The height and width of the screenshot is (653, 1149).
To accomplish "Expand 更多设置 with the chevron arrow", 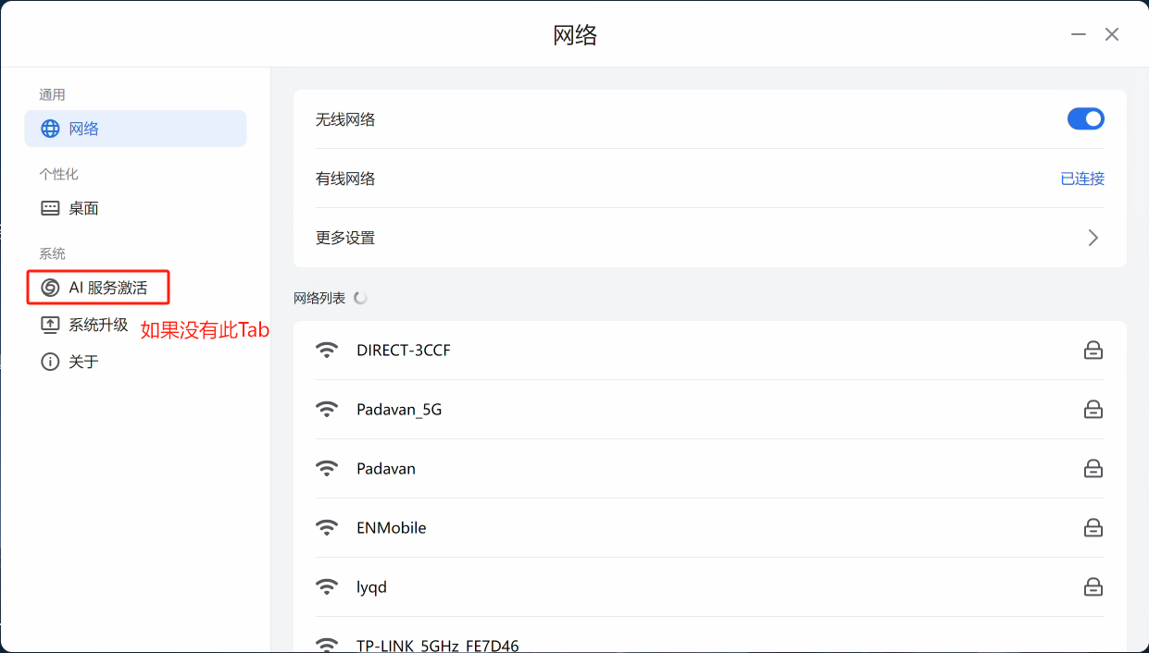I will (x=1093, y=238).
